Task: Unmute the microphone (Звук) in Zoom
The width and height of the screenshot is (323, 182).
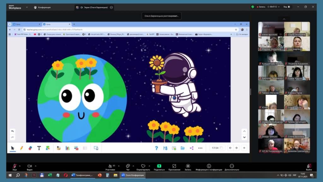Action: [x=15, y=166]
